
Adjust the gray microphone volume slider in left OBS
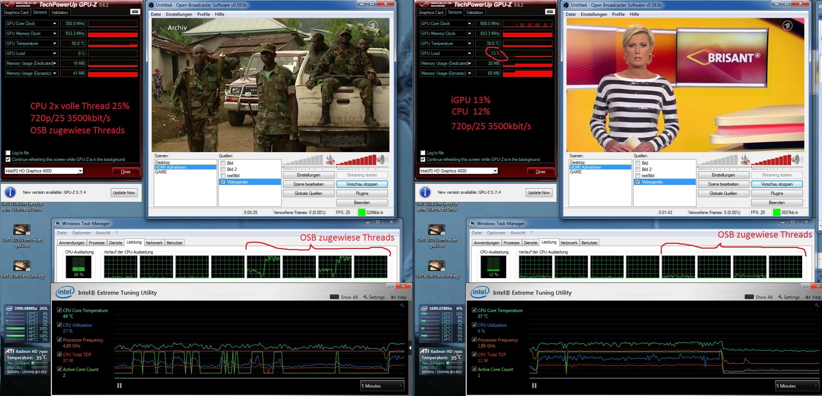pos(303,160)
